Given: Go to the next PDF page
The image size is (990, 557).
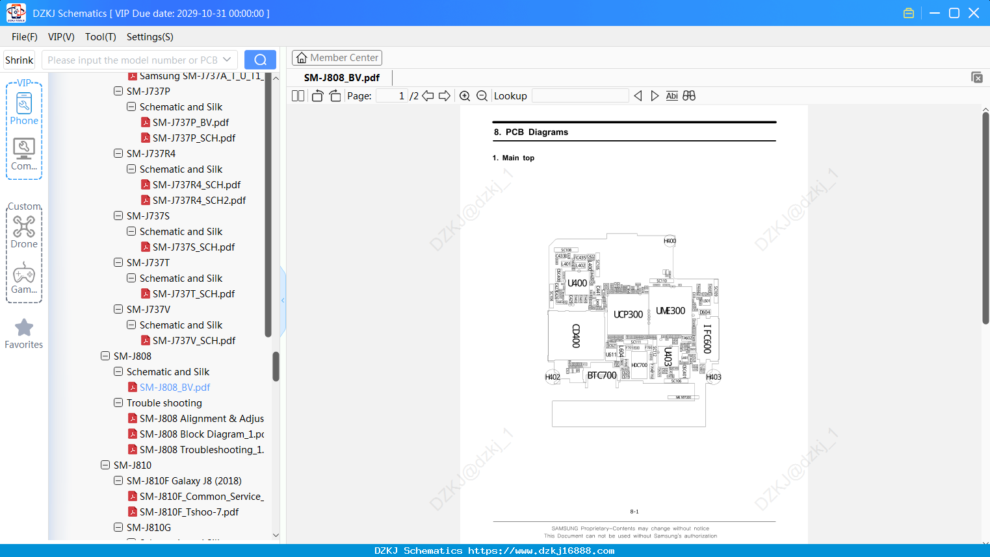Looking at the screenshot, I should 445,96.
